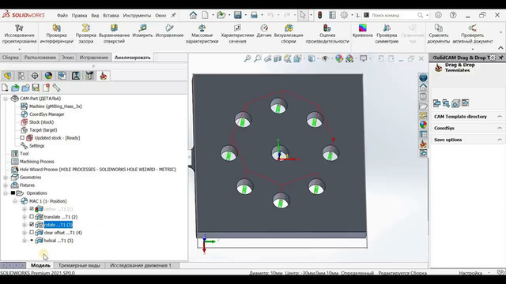Collapse the Operations node
Viewport: 506px width, 284px height.
coord(6,193)
